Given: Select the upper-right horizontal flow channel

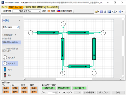Looking at the screenshot, I should point(78,33).
